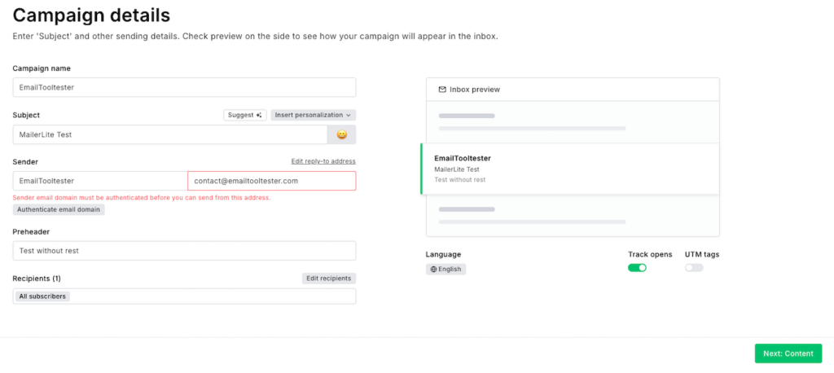Focus sender email field contact@emailtooltester.com

coord(272,181)
